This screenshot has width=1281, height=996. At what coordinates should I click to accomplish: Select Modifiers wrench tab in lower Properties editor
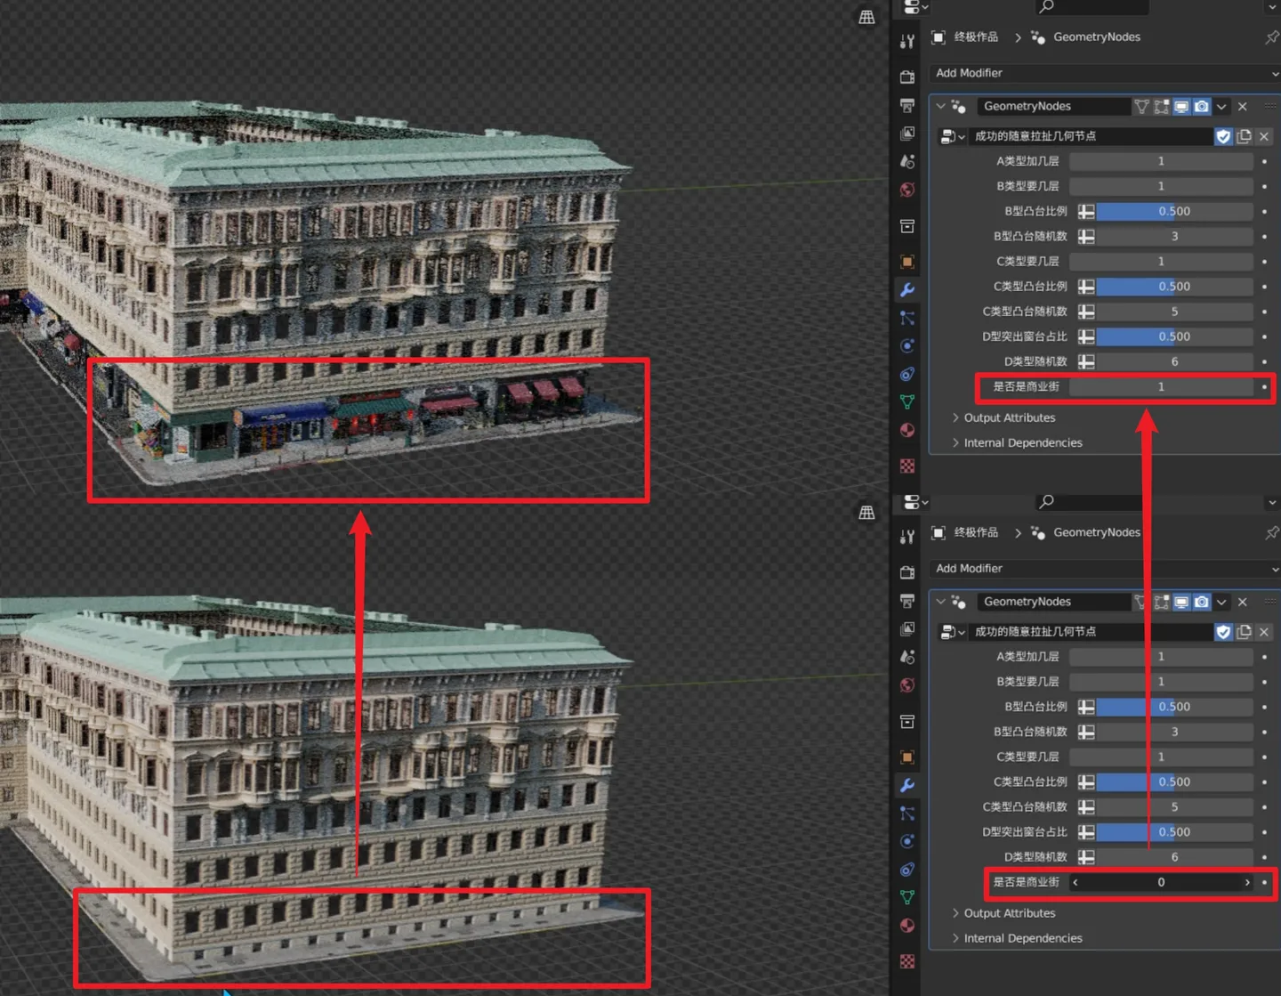click(x=907, y=785)
